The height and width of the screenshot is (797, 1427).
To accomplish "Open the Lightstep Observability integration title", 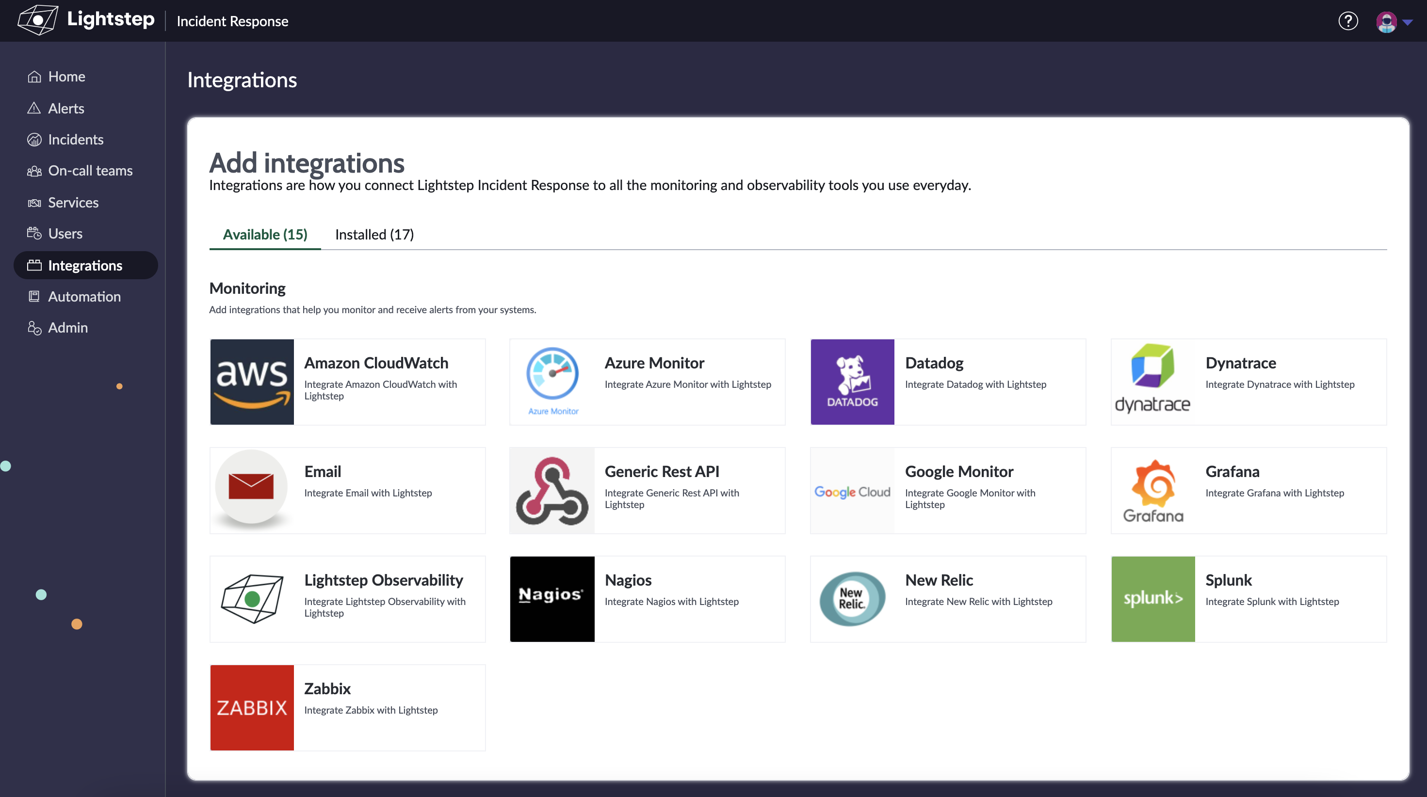I will point(383,580).
